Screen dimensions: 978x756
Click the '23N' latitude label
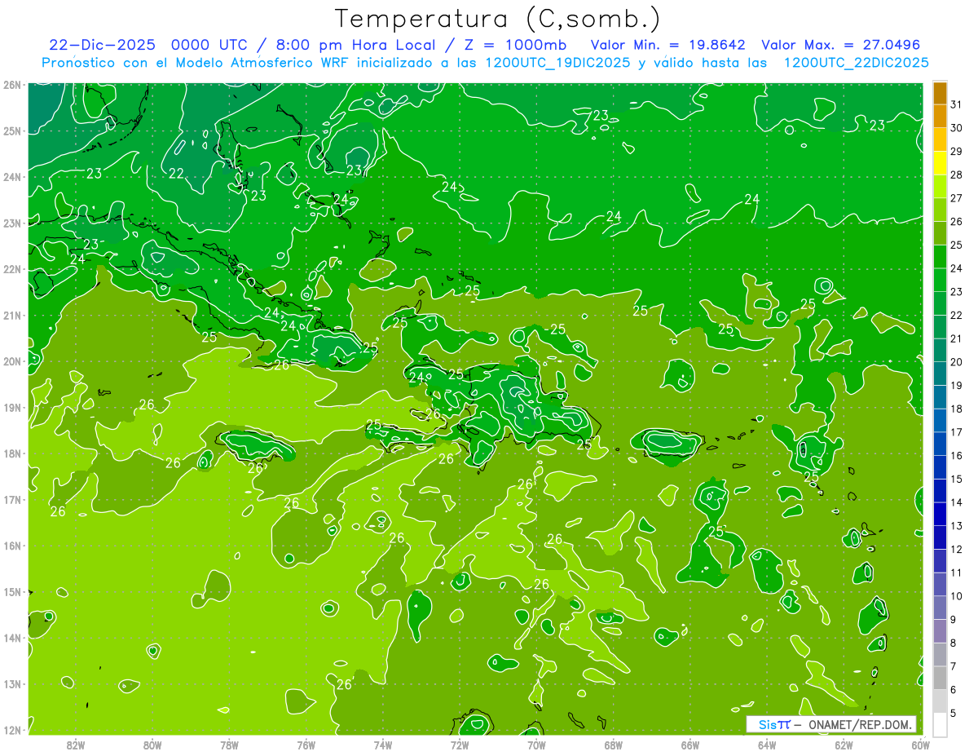11,223
